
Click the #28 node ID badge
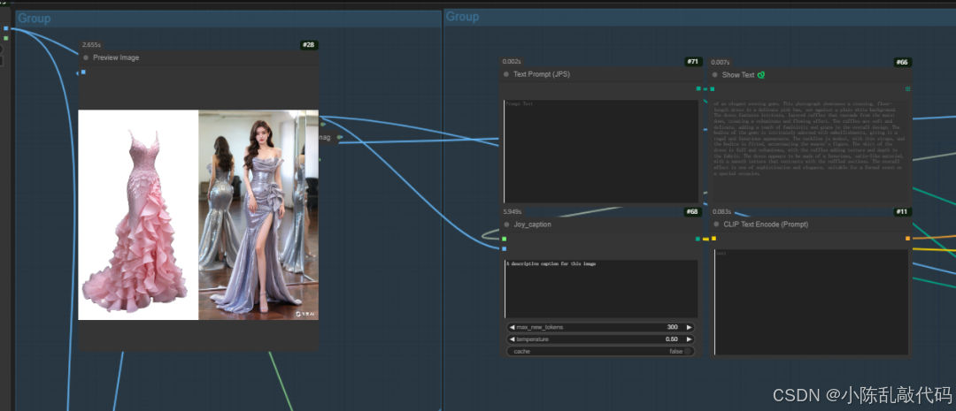[x=309, y=45]
